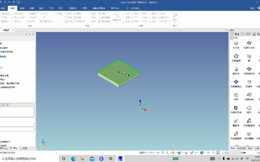Toggle the 固定 fixed constraint
The height and width of the screenshot is (162, 260).
coord(152,21)
